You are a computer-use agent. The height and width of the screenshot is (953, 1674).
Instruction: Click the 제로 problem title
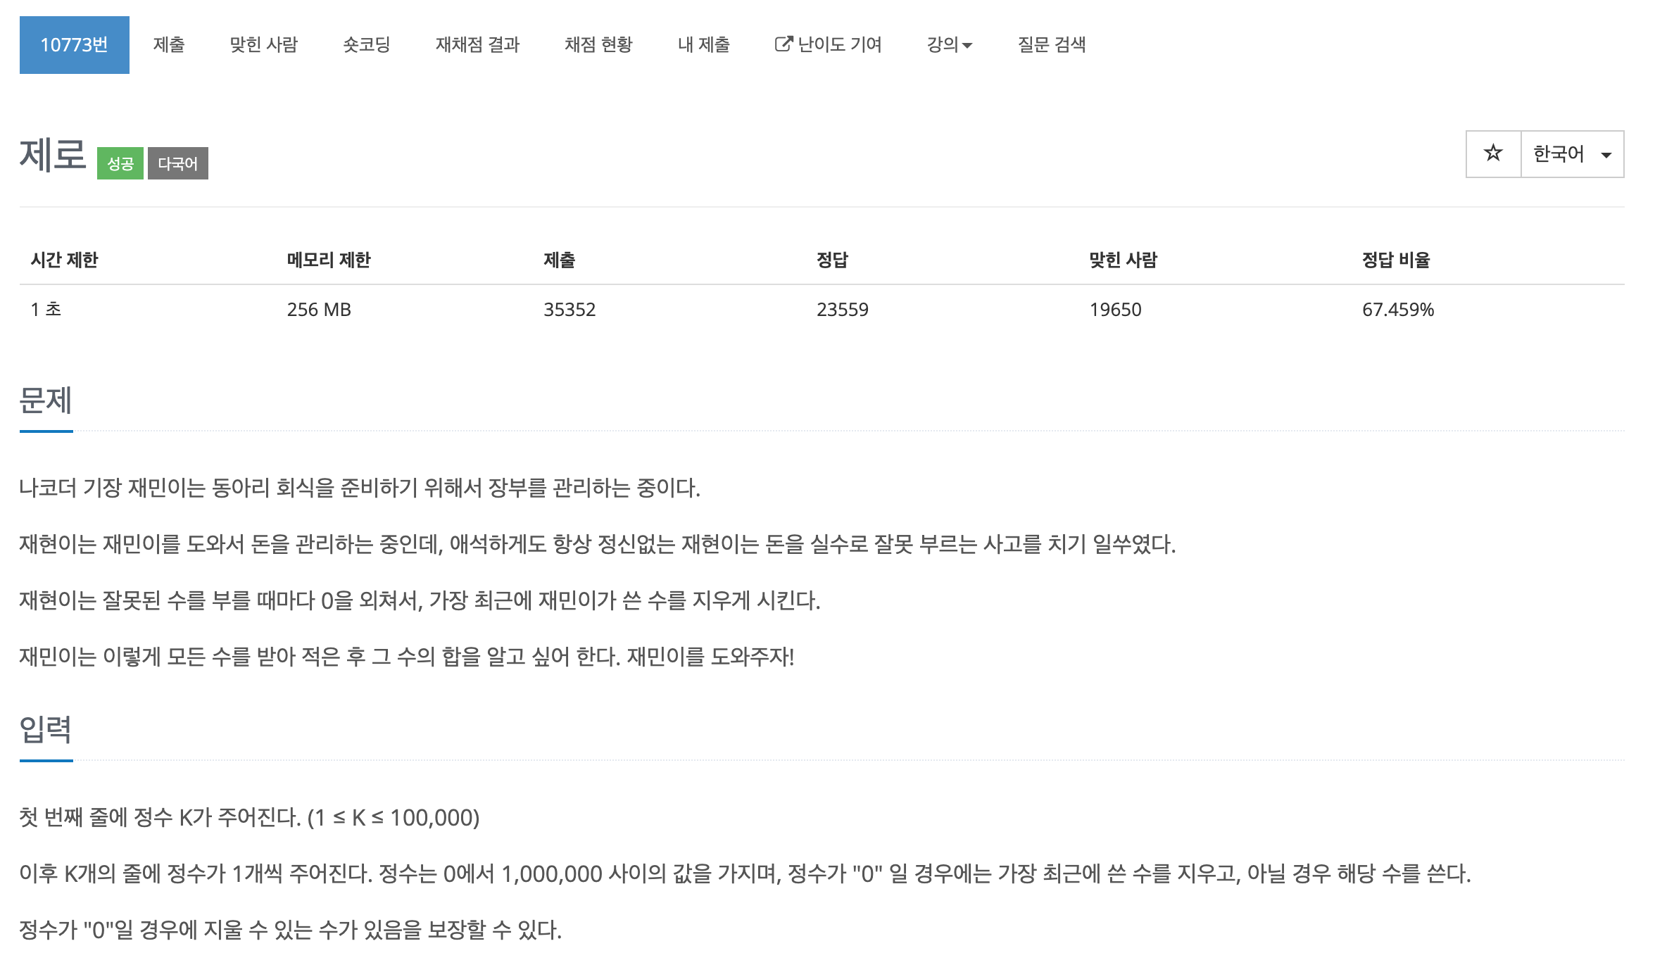point(53,154)
